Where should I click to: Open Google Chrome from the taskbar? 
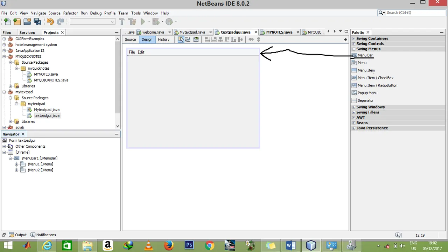(x=209, y=245)
